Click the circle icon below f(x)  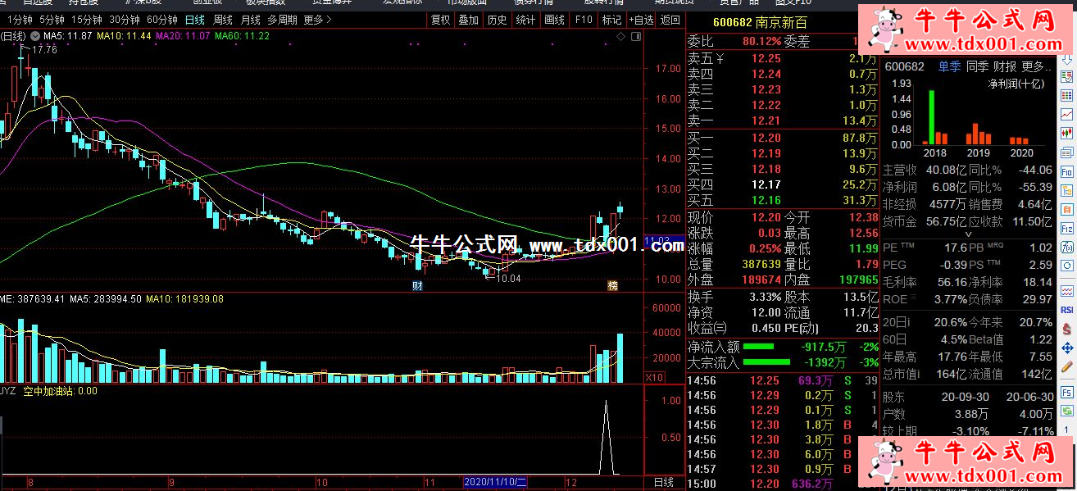tap(1067, 266)
